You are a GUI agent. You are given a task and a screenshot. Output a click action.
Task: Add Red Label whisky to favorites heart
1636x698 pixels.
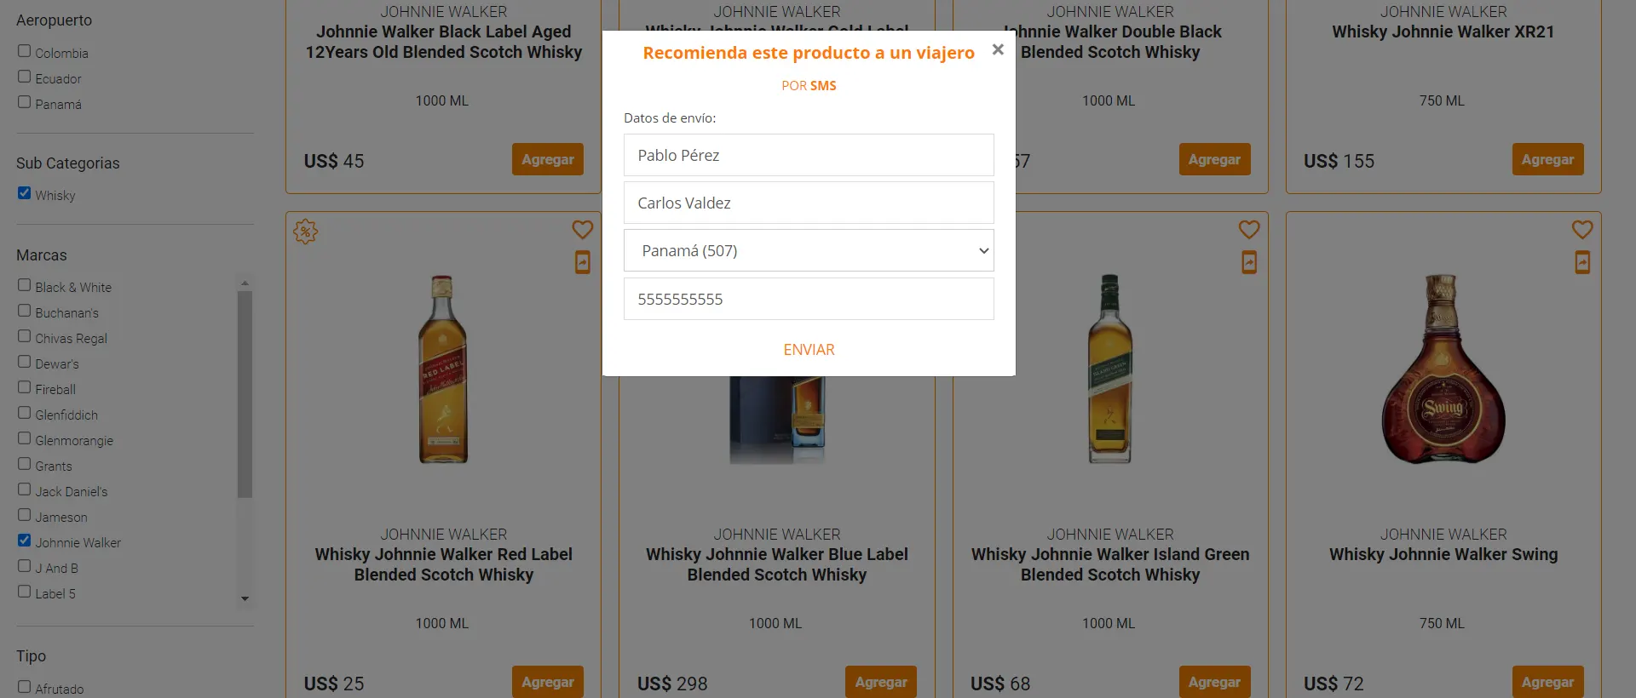click(582, 230)
